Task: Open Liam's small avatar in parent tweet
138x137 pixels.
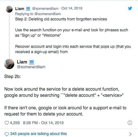Action: (x=9, y=9)
